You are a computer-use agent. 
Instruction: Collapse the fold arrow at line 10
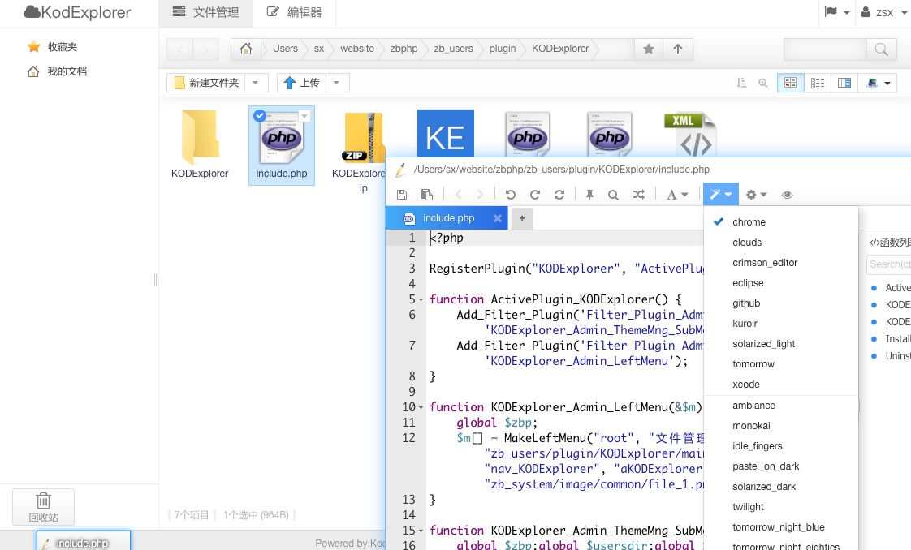coord(421,408)
